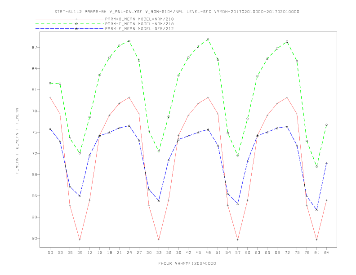Click x-axis forecast hour label 78

307,253
